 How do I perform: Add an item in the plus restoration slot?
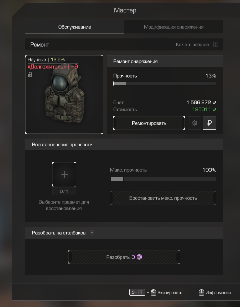[64, 174]
